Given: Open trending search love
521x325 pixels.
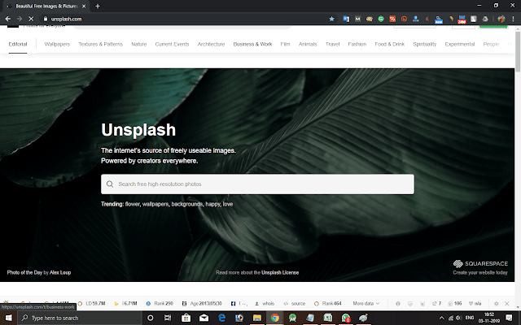Looking at the screenshot, I should (x=228, y=204).
